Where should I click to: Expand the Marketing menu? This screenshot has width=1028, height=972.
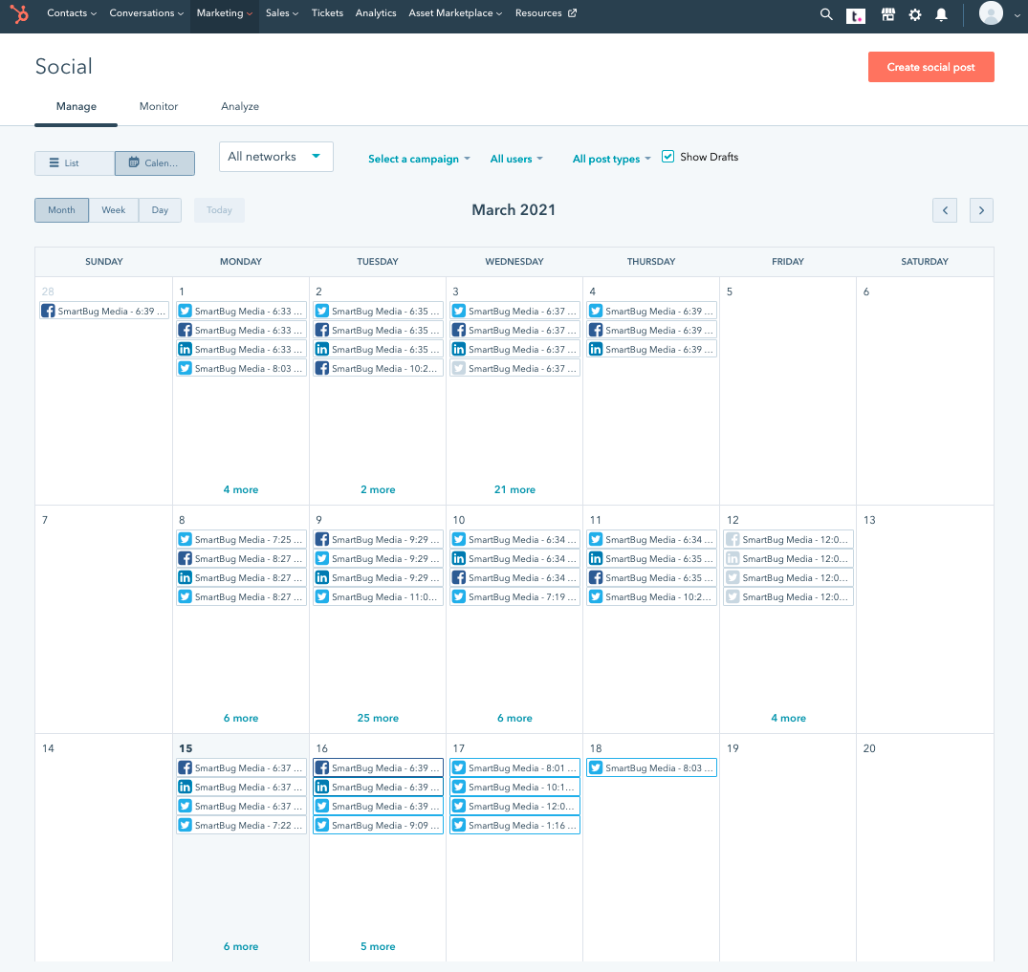pyautogui.click(x=224, y=13)
